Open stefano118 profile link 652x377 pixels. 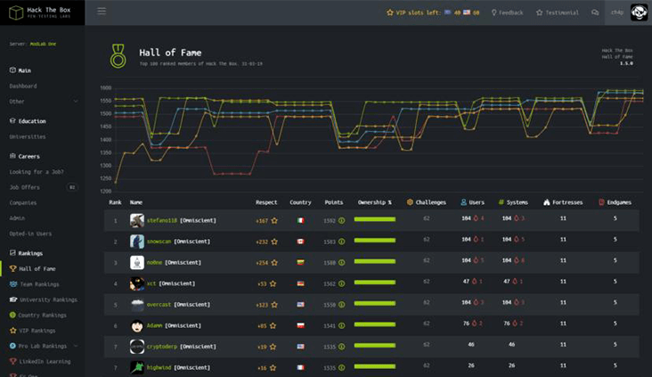click(x=162, y=220)
